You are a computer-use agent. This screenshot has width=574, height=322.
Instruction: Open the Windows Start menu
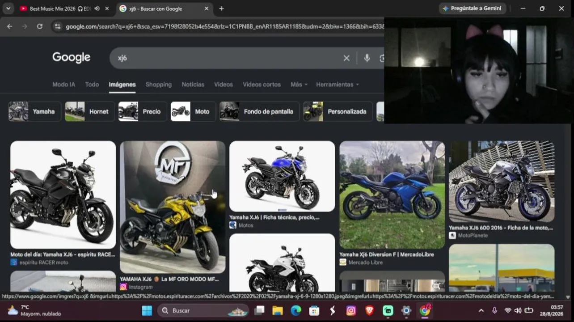pos(147,310)
